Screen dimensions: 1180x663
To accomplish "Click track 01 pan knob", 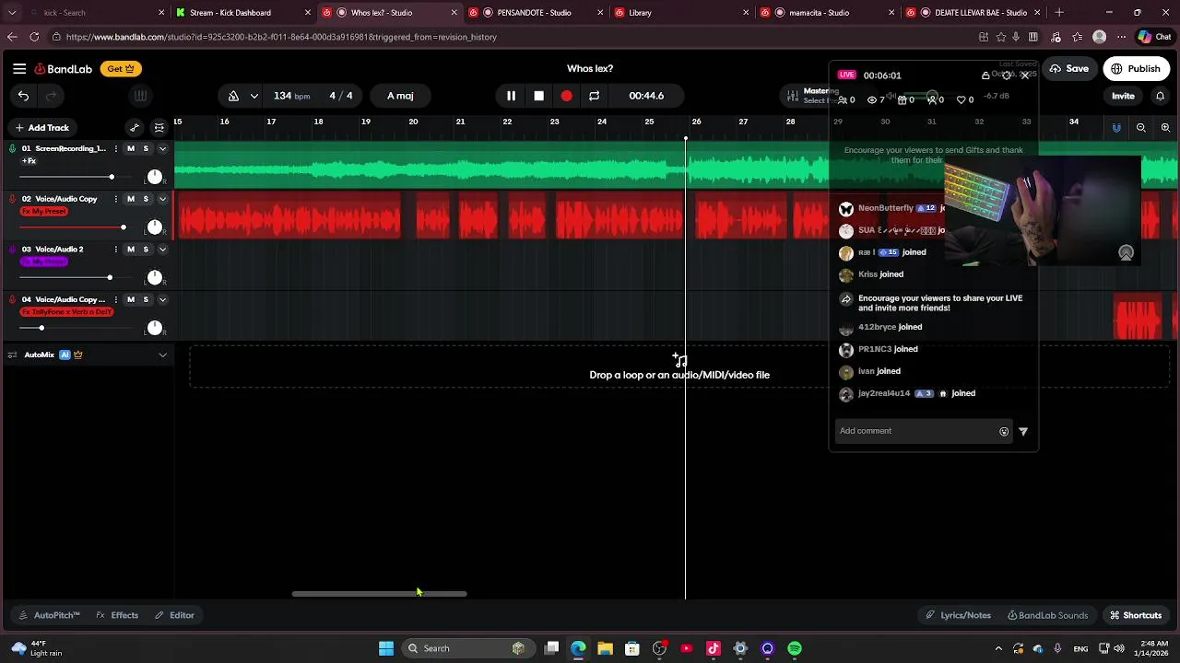I will click(x=155, y=177).
